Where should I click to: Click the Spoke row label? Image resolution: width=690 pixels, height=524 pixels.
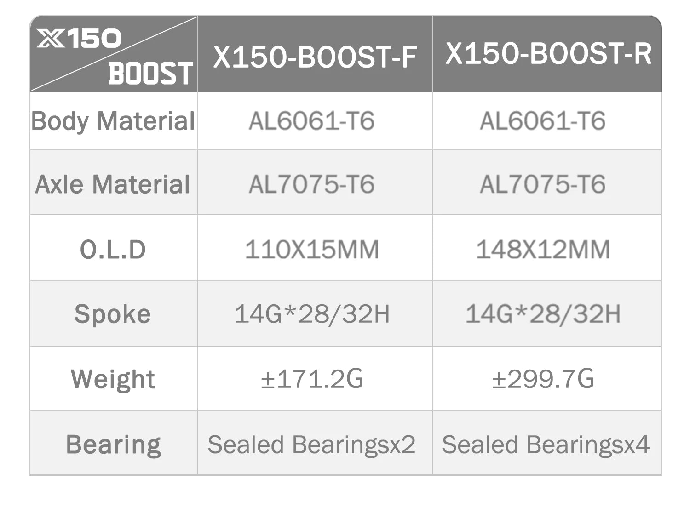pyautogui.click(x=113, y=314)
